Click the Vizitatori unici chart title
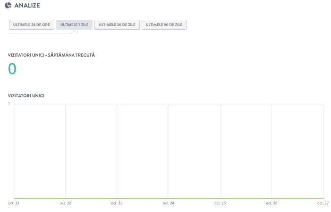 click(x=26, y=96)
